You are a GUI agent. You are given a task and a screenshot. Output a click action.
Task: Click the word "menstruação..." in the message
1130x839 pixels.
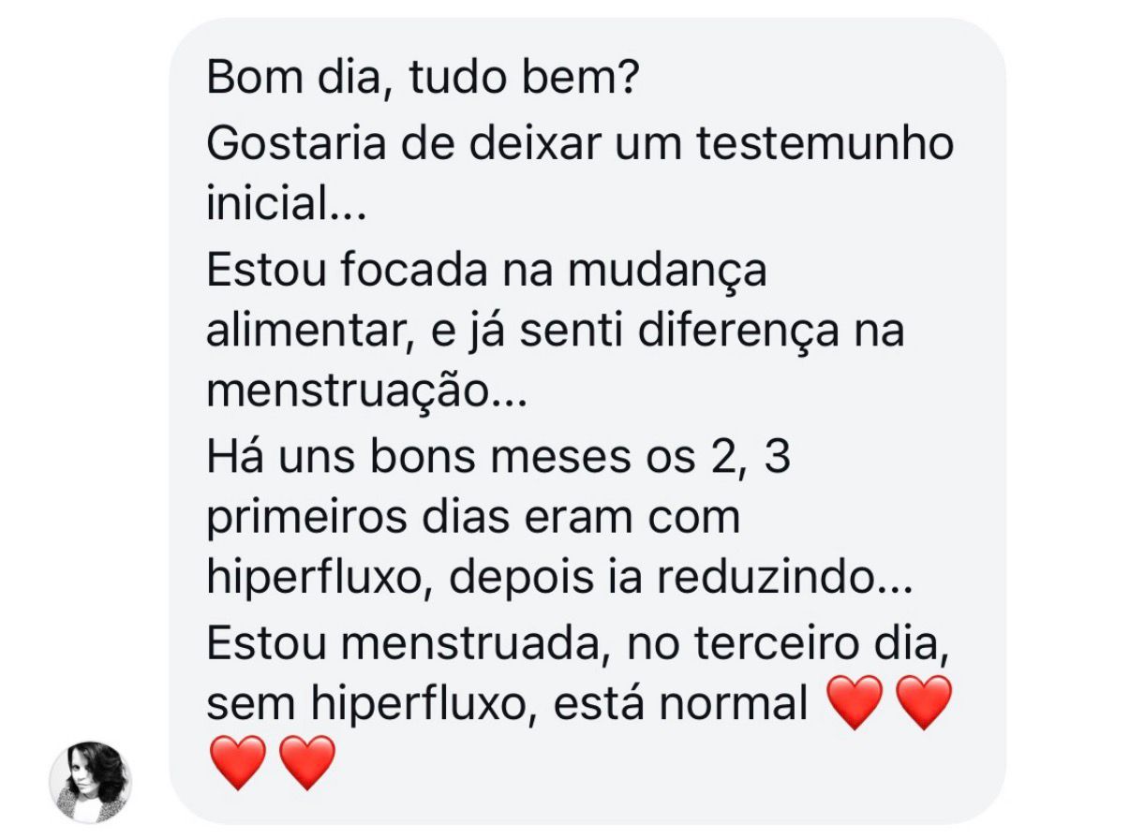click(366, 392)
